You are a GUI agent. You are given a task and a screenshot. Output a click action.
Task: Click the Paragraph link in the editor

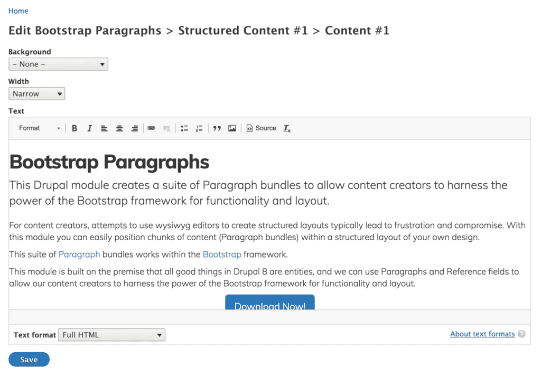pyautogui.click(x=79, y=254)
